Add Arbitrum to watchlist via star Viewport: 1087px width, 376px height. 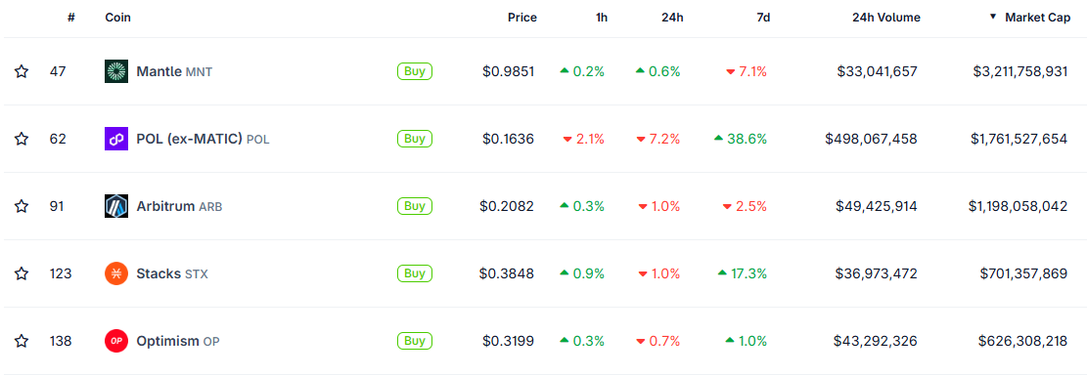coord(22,206)
